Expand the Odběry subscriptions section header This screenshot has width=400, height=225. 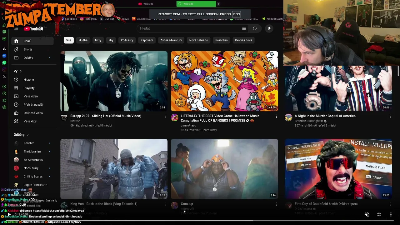click(21, 135)
